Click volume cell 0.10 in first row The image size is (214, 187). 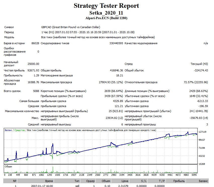tap(107, 186)
